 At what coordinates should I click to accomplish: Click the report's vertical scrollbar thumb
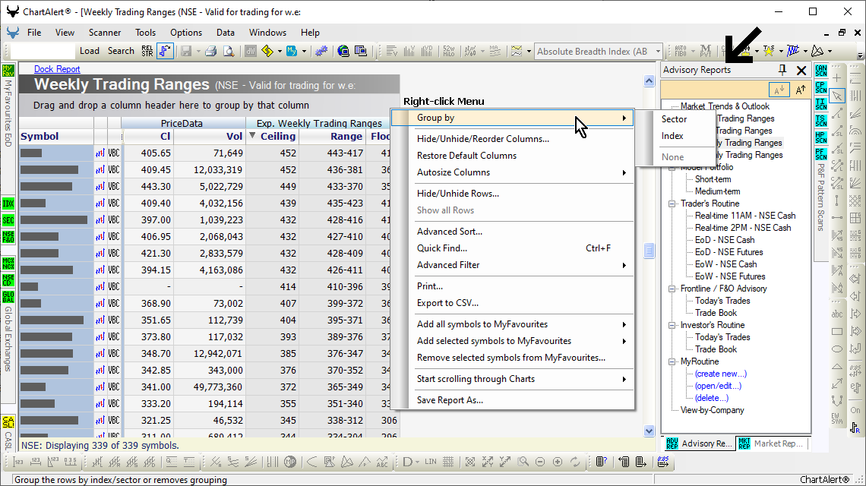pos(649,251)
